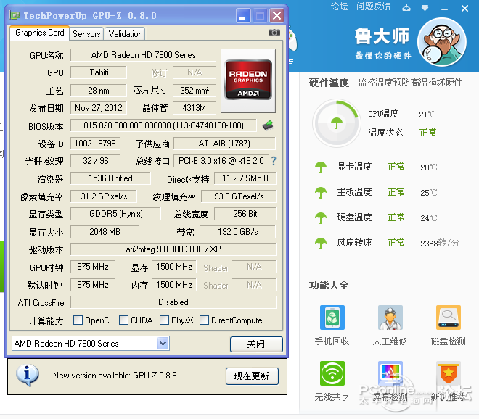Click the blue info icon in update bar

27,376
